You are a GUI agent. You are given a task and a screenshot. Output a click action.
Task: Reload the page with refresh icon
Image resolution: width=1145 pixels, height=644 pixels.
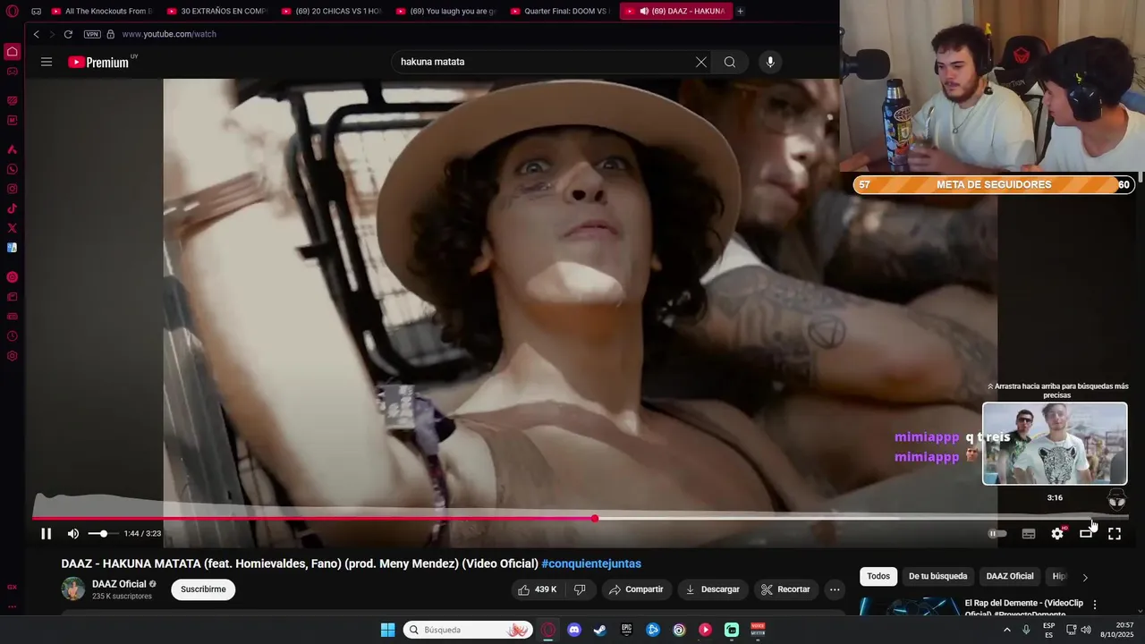tap(68, 34)
